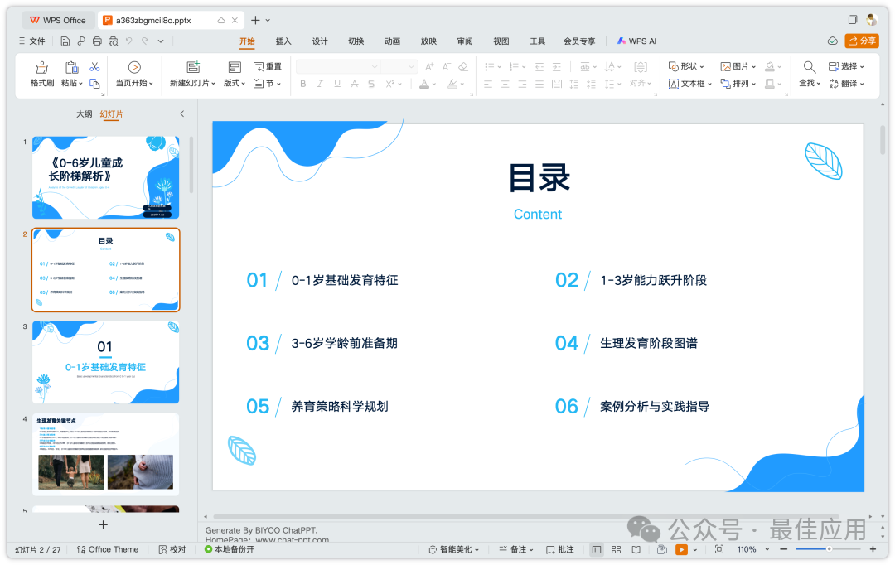Toggle italic formatting

321,83
